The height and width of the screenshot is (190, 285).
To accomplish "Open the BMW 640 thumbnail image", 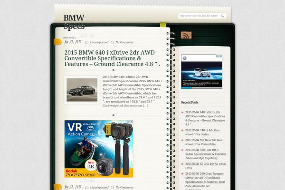I will point(82,90).
